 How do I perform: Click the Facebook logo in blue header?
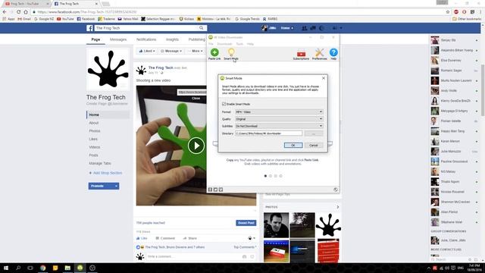point(89,28)
